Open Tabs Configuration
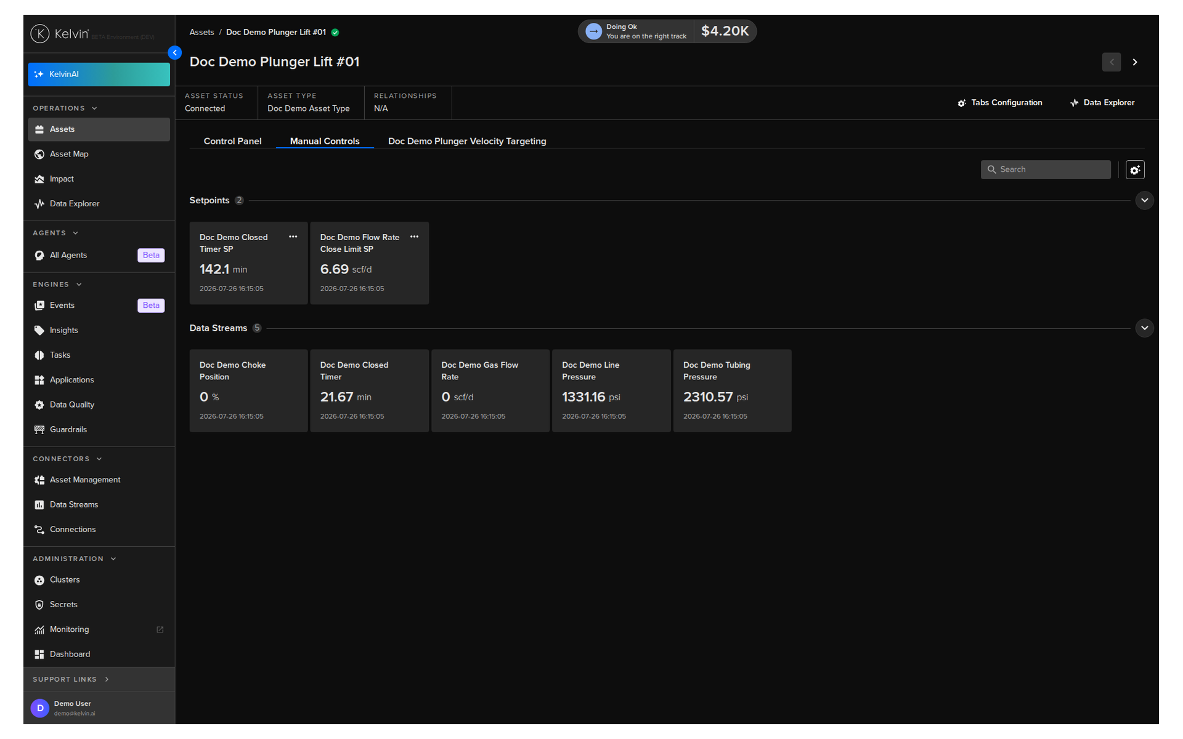The height and width of the screenshot is (739, 1183). point(999,103)
